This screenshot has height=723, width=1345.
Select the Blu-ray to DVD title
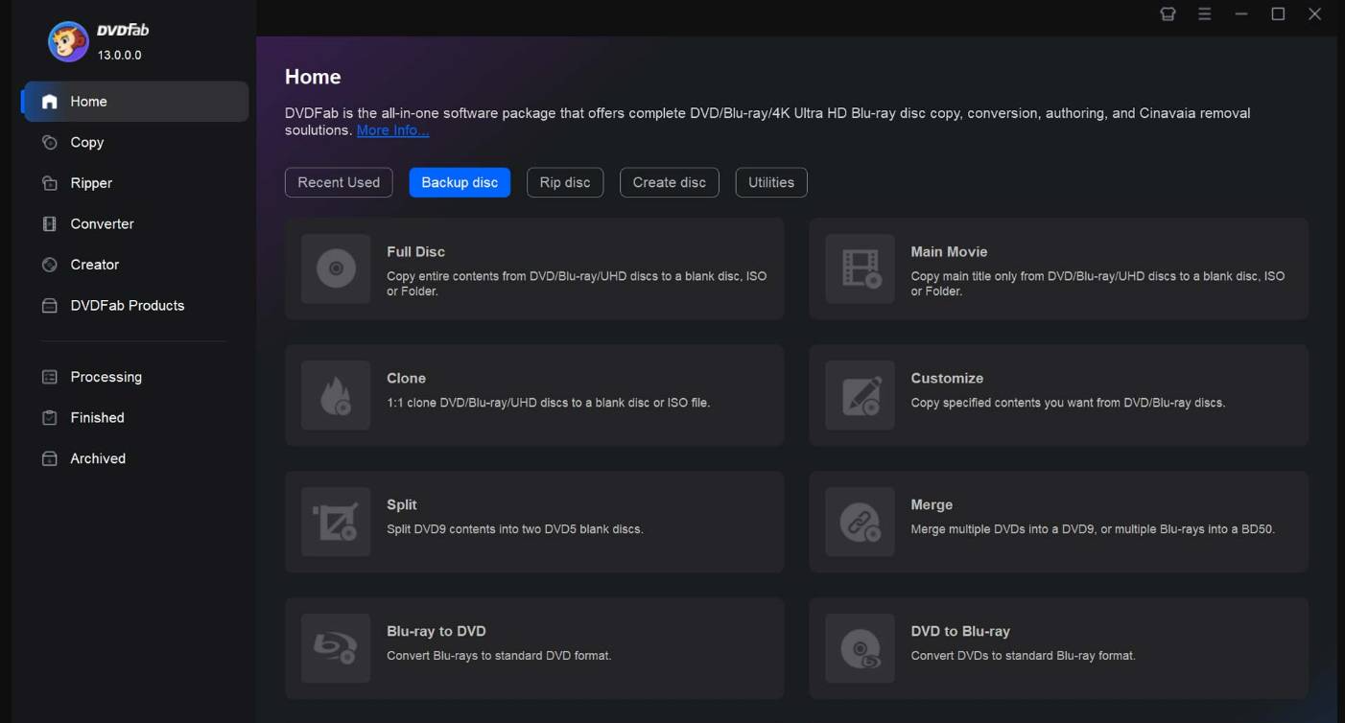tap(437, 631)
